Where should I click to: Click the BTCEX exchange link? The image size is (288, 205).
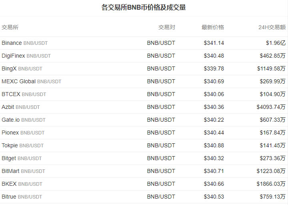pyautogui.click(x=11, y=94)
